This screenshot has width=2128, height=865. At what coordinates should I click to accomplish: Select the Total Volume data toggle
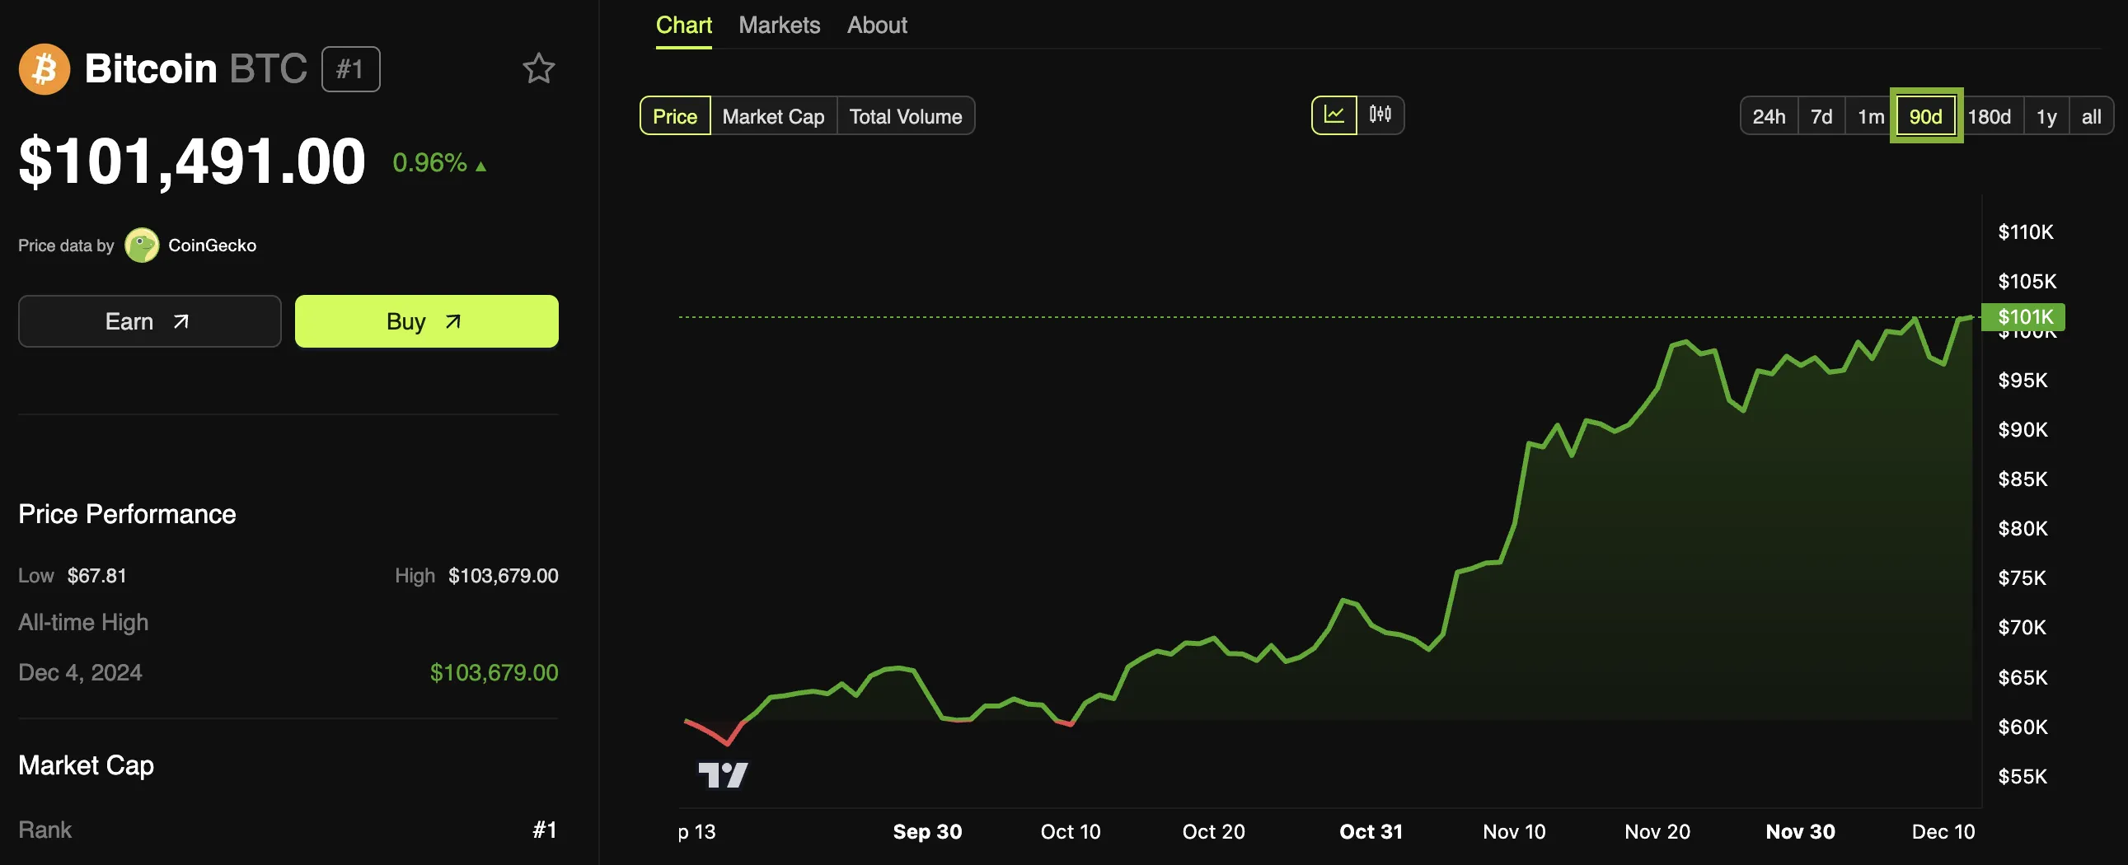tap(906, 115)
